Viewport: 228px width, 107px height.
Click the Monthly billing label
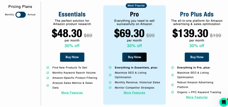coord(9,15)
